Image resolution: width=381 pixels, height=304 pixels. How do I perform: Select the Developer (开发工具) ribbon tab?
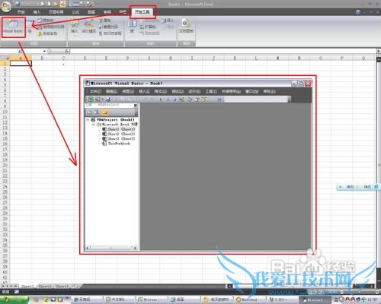pos(142,12)
